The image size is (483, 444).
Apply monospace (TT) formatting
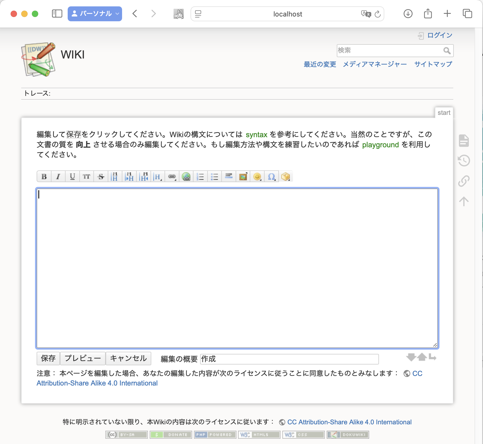coord(87,176)
